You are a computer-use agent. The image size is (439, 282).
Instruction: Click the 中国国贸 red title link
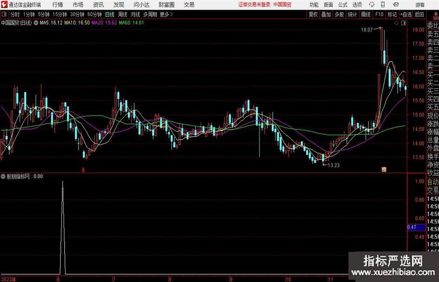click(282, 5)
